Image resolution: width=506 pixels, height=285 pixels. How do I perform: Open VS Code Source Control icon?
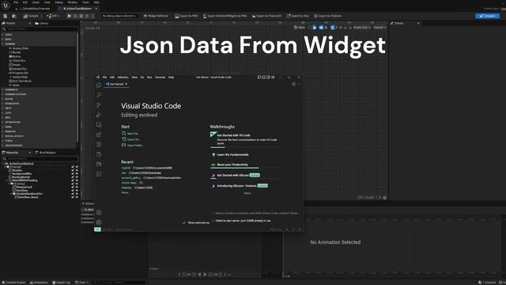(x=99, y=105)
